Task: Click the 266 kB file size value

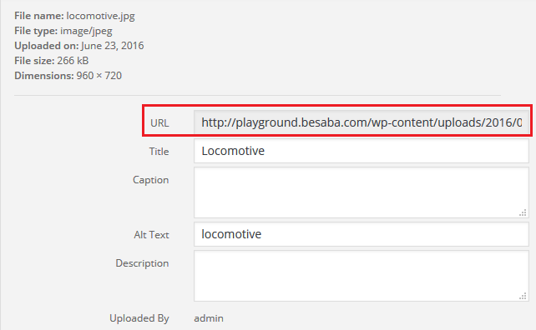Action: click(x=73, y=61)
